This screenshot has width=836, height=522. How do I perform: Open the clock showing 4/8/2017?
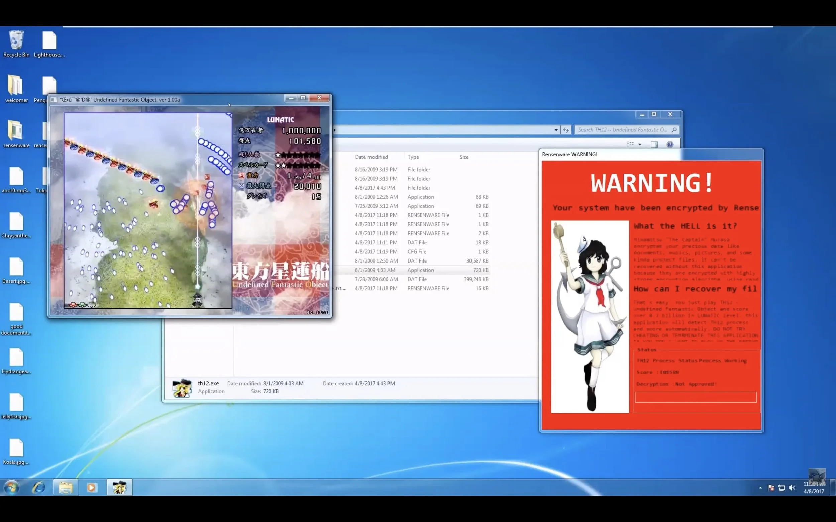(814, 488)
